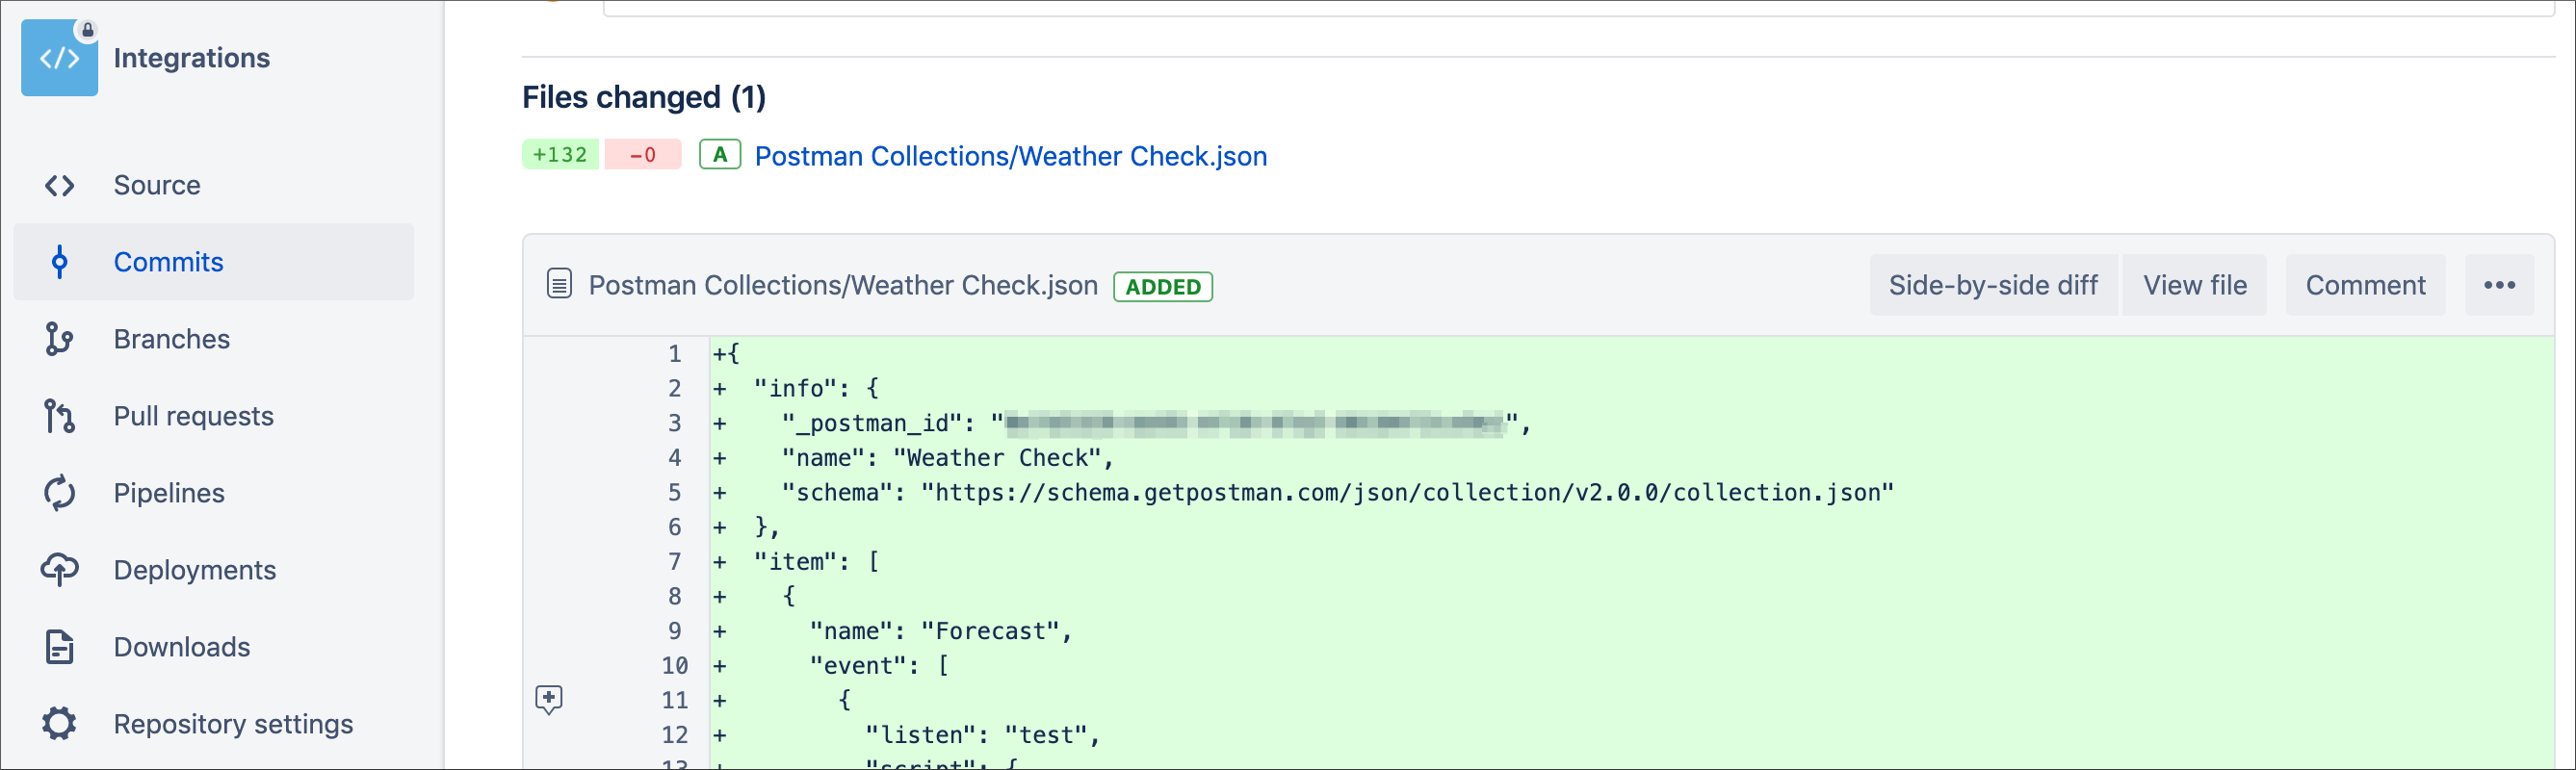Click the Pipelines circular arrows icon
This screenshot has width=2576, height=770.
point(59,493)
